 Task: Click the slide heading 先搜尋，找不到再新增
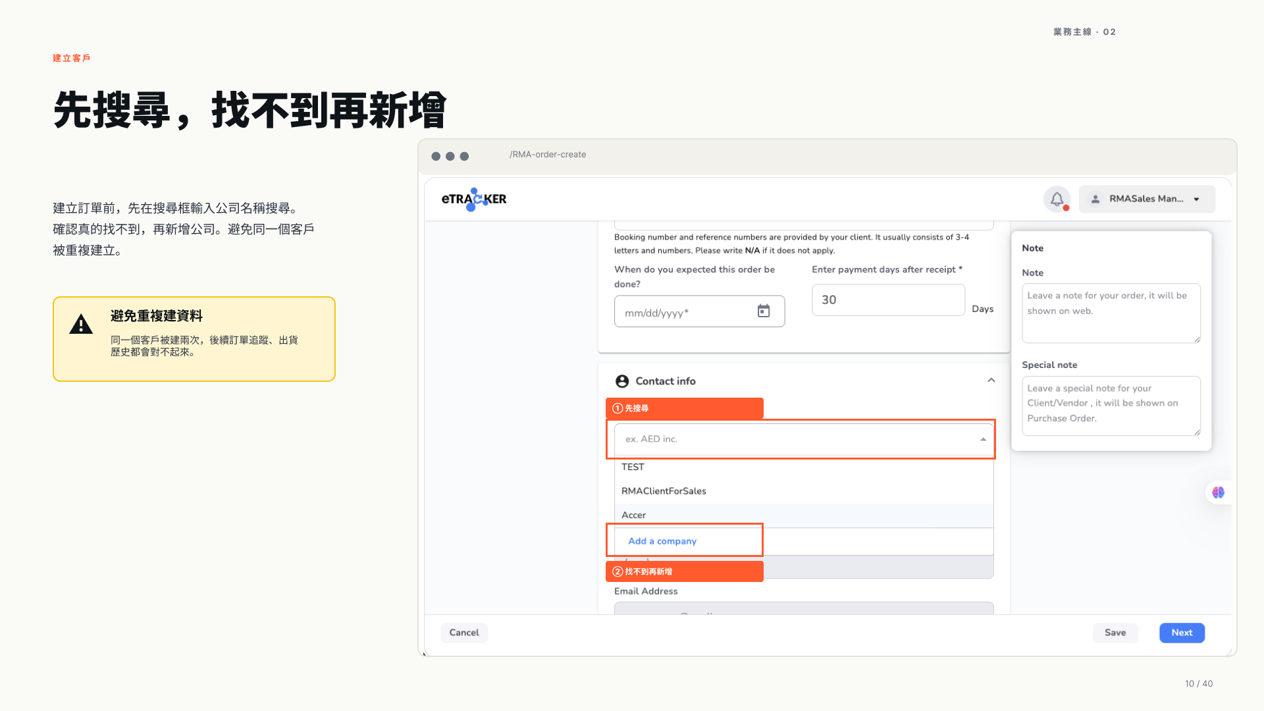[250, 110]
